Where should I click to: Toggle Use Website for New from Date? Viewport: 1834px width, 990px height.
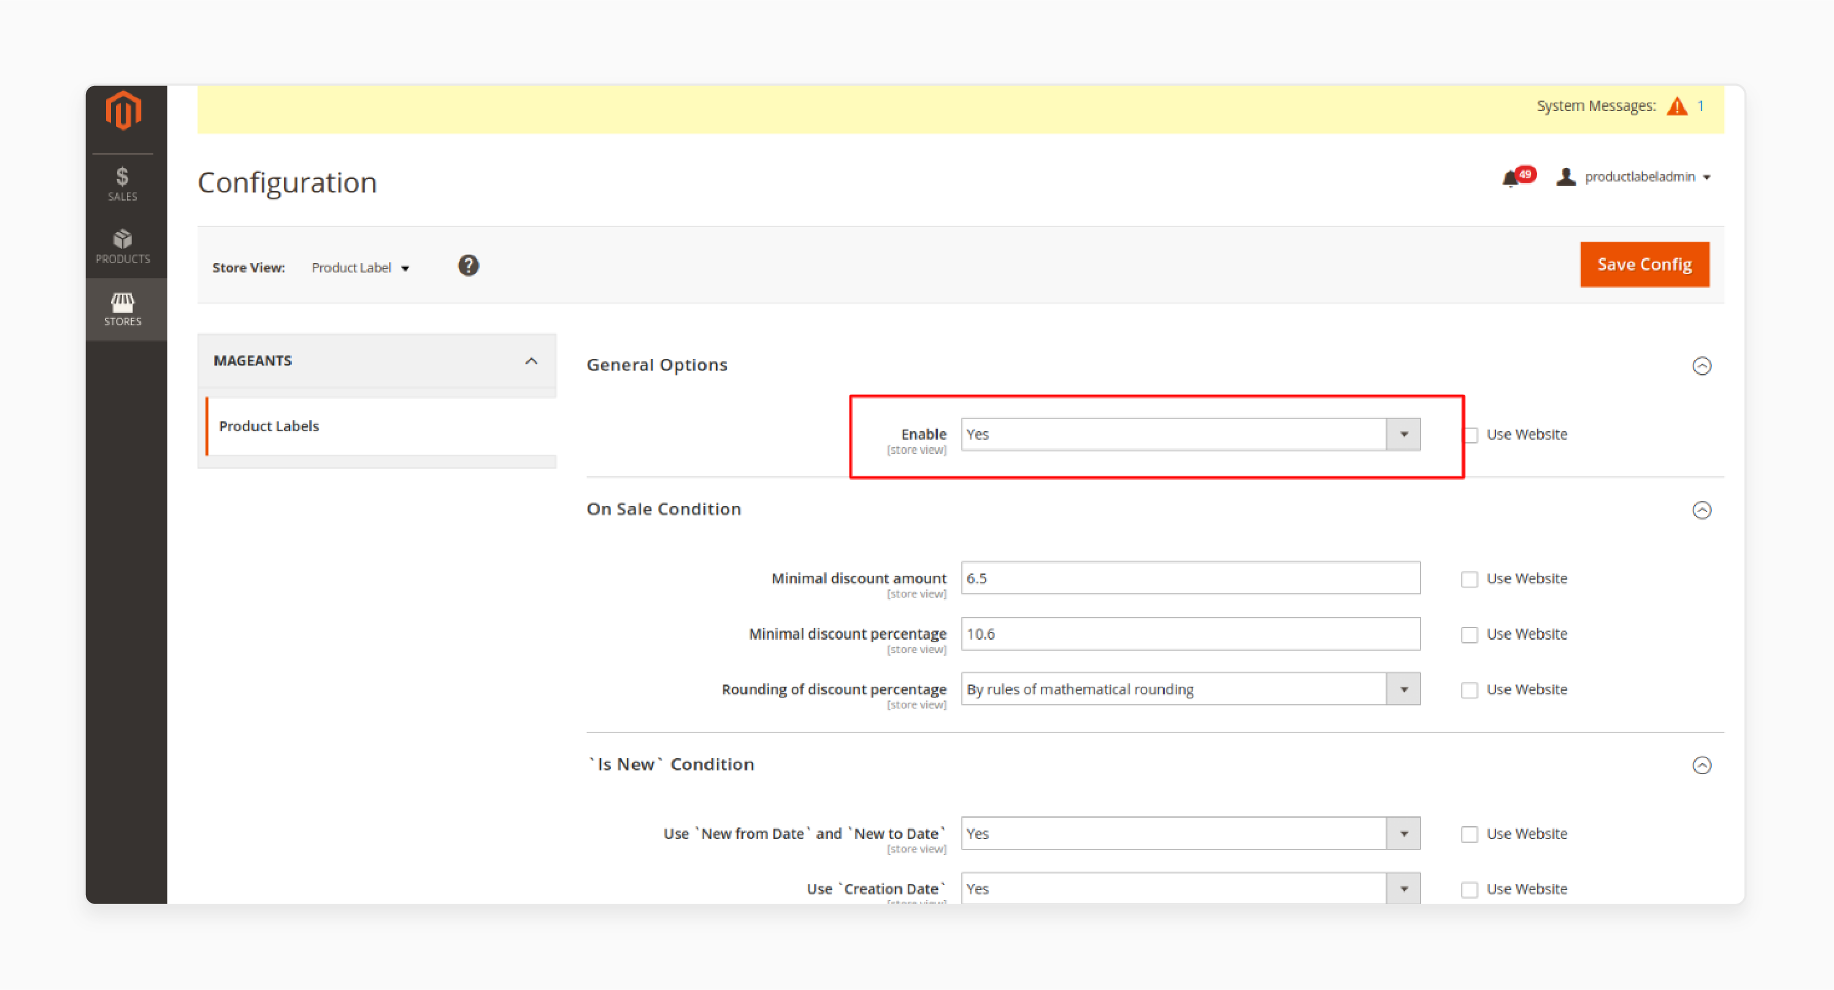click(1469, 835)
